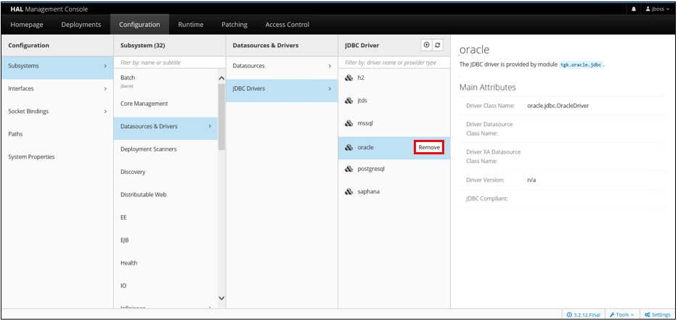Click the tgk.oracle.jdbc module name
Image resolution: width=678 pixels, height=321 pixels.
click(581, 64)
